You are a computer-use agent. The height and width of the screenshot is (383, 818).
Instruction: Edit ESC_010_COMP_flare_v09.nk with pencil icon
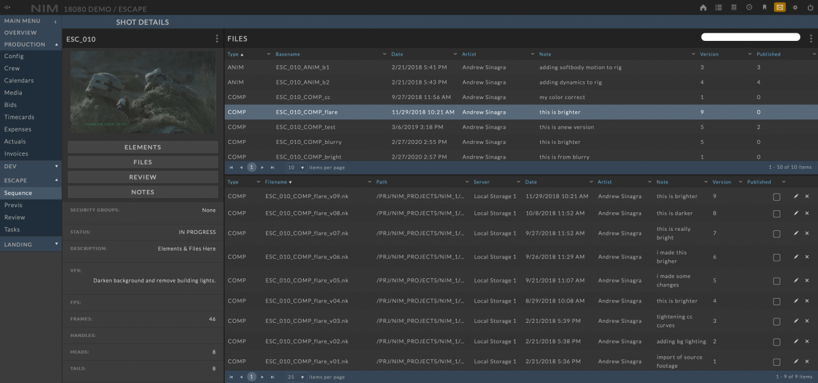[796, 196]
